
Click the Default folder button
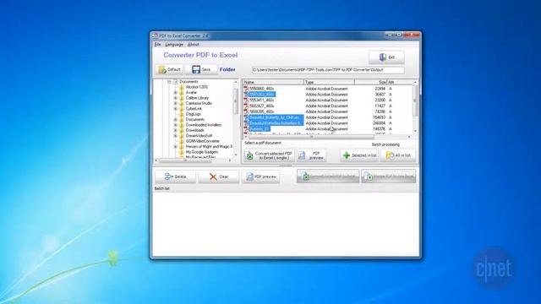[x=169, y=69]
